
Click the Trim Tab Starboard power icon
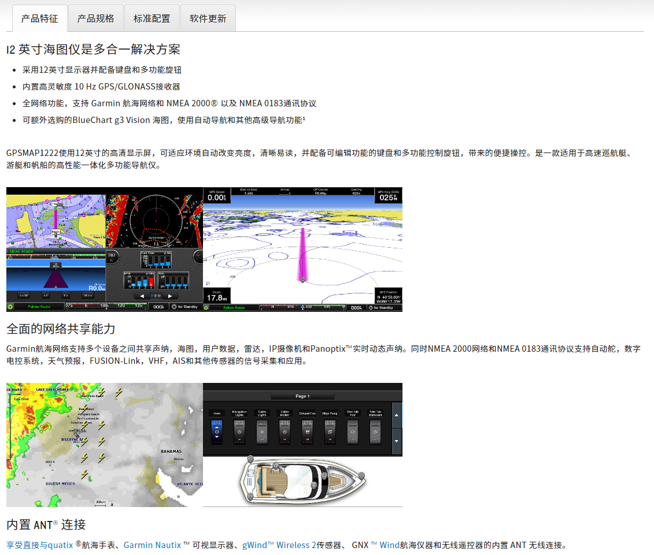click(375, 431)
